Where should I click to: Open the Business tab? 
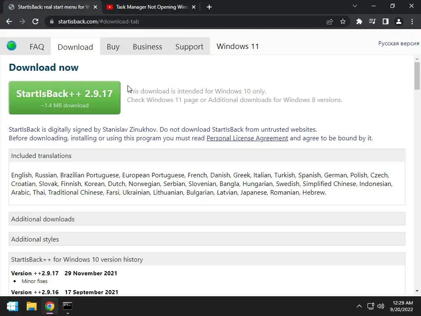pos(148,46)
